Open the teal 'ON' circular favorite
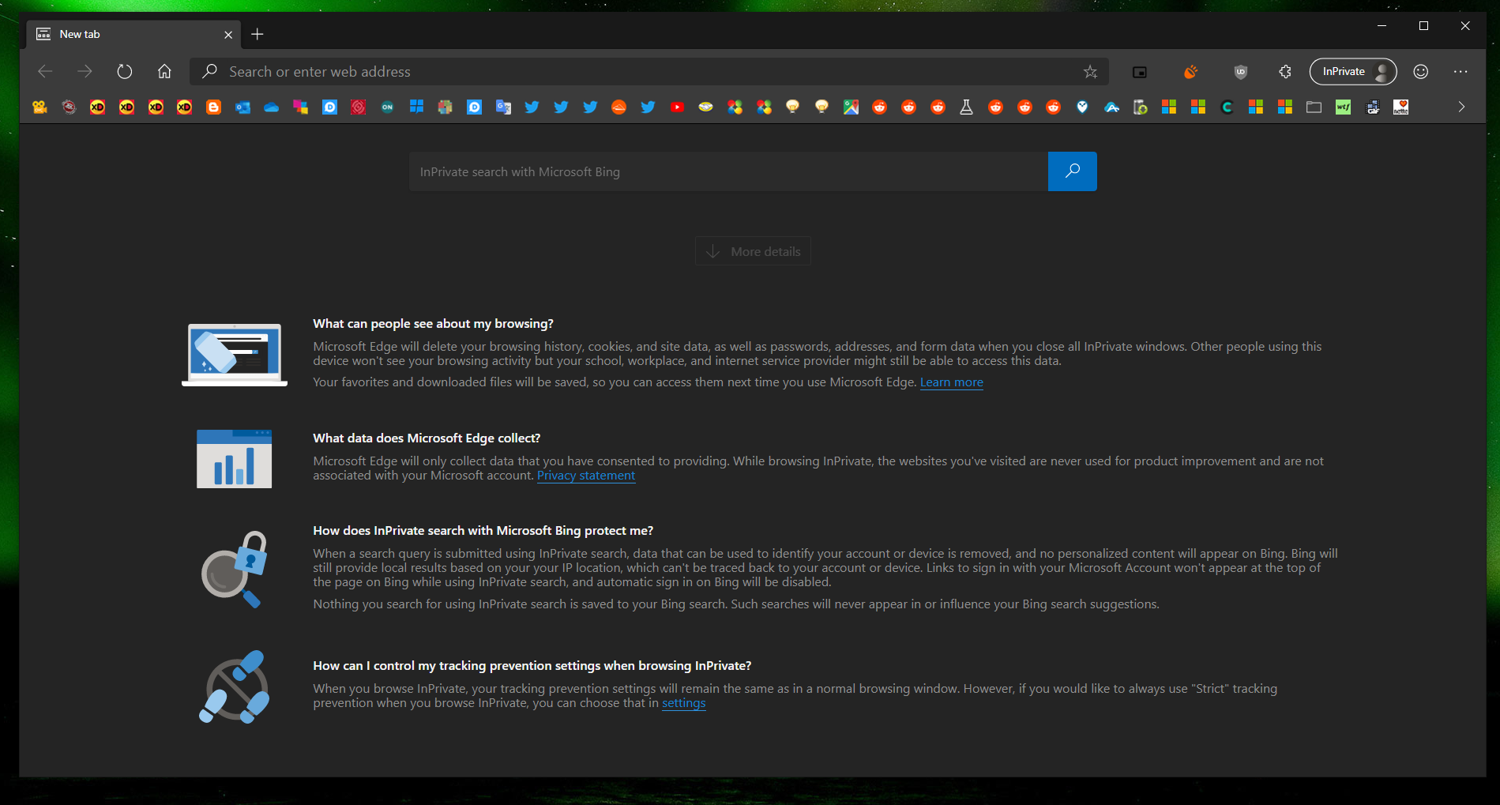Screen dimensions: 1500x805 coord(387,107)
